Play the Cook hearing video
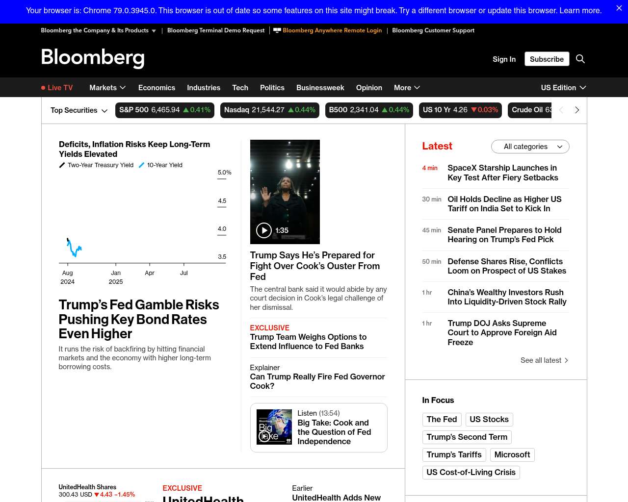Image resolution: width=628 pixels, height=502 pixels. coord(264,230)
